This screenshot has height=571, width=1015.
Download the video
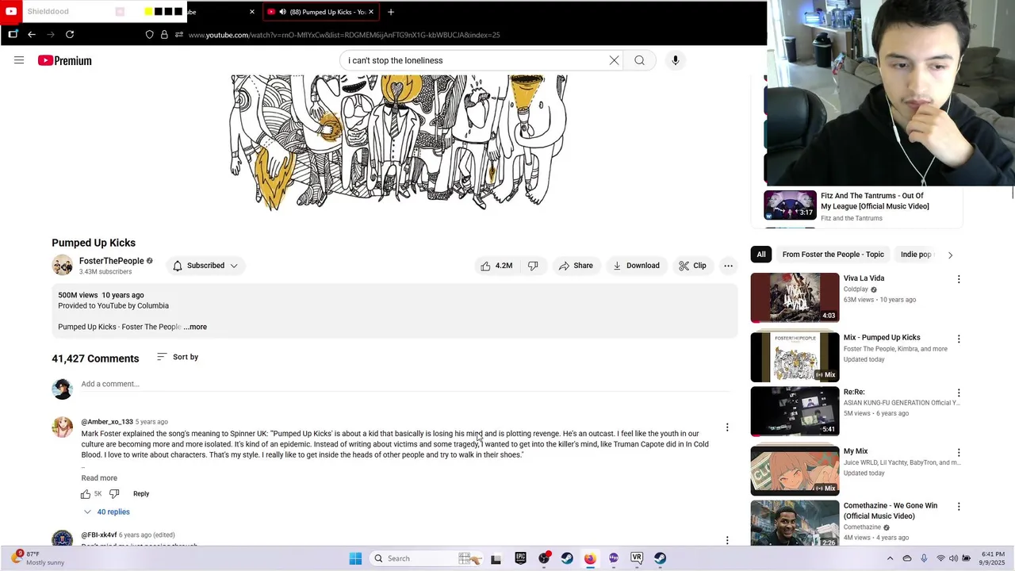click(636, 266)
